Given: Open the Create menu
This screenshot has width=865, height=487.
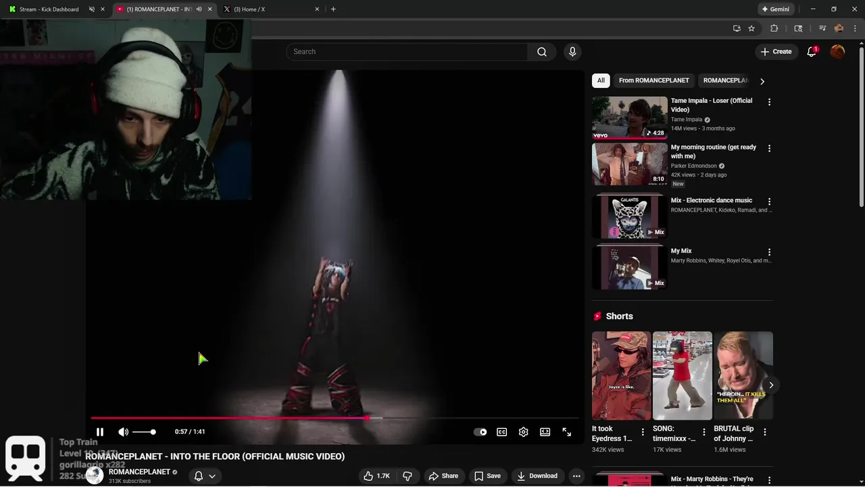Looking at the screenshot, I should (776, 52).
